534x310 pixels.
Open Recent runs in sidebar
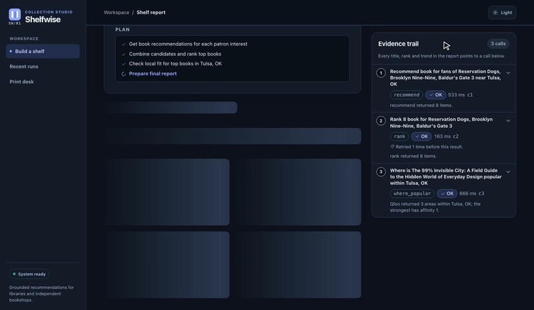click(x=24, y=66)
